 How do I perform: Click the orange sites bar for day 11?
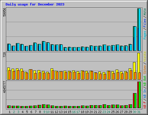pyautogui.click(x=53, y=75)
